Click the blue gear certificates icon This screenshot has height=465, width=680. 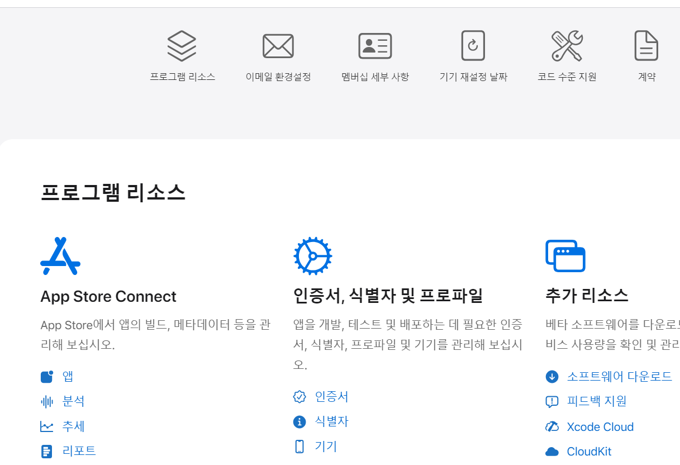point(313,256)
